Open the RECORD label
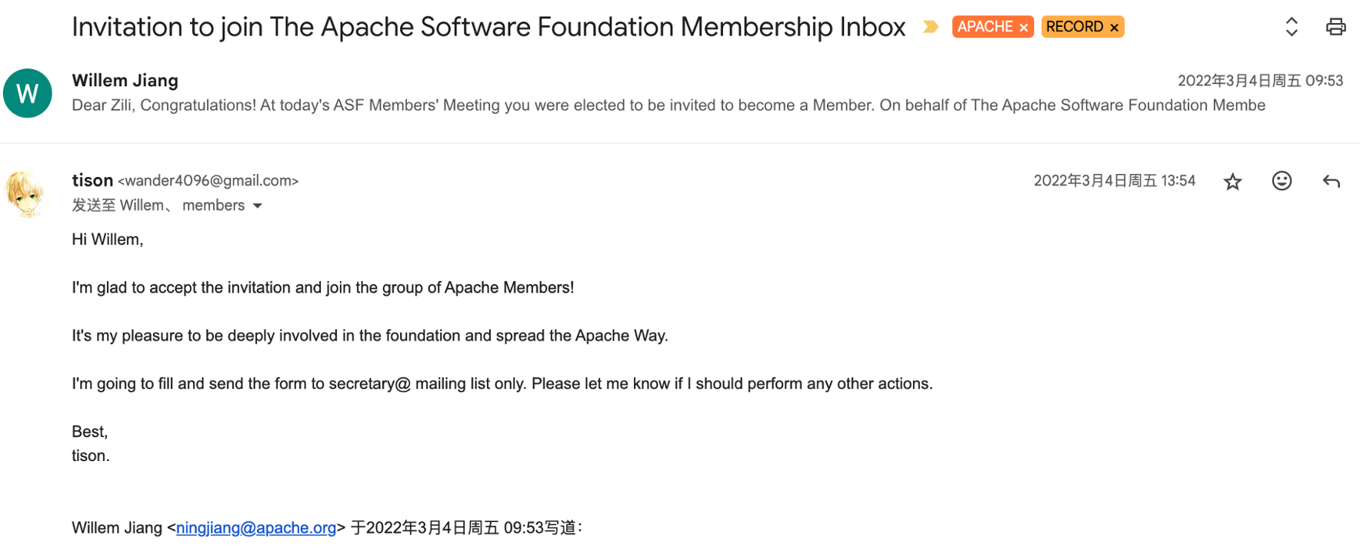The image size is (1360, 548). [1075, 27]
